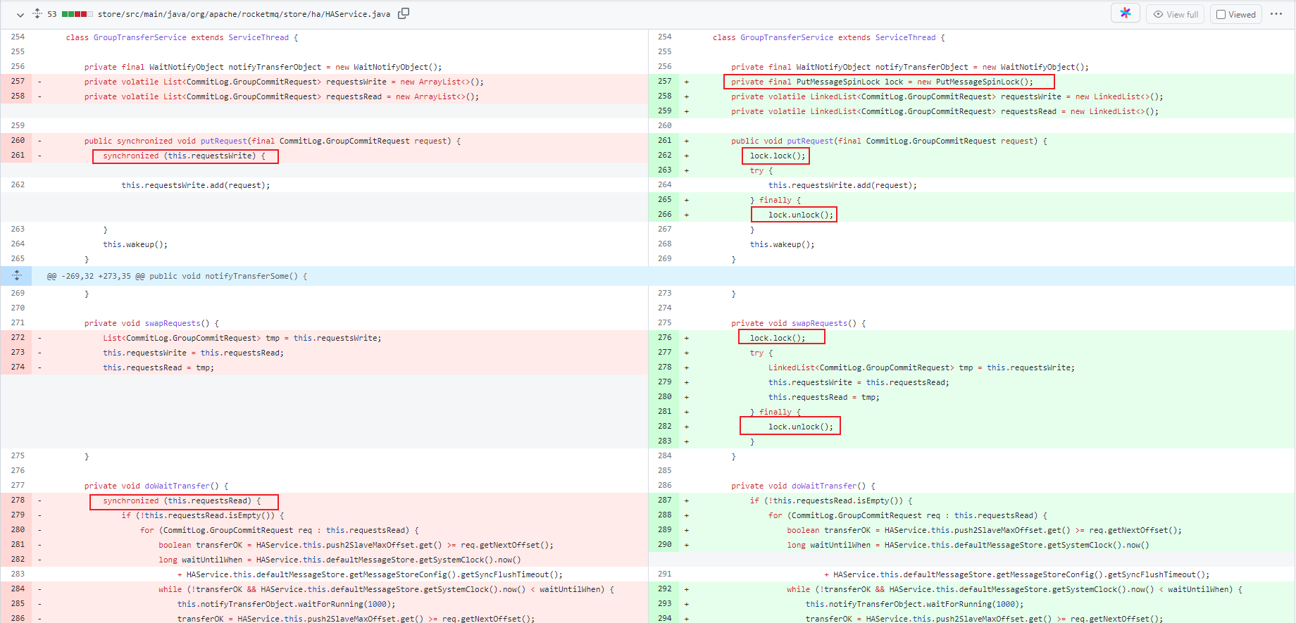Viewport: 1296px width, 623px height.
Task: Open the Copilot button for this file
Action: point(1126,13)
